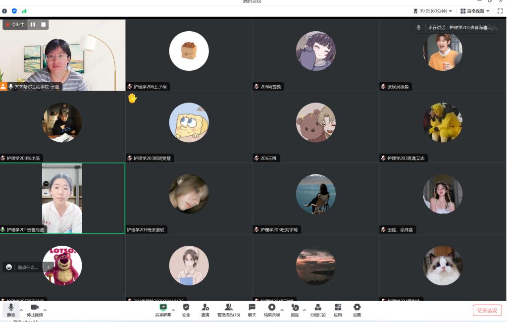Click the End Meeting (结束会议) button
The width and height of the screenshot is (507, 322).
pyautogui.click(x=487, y=310)
